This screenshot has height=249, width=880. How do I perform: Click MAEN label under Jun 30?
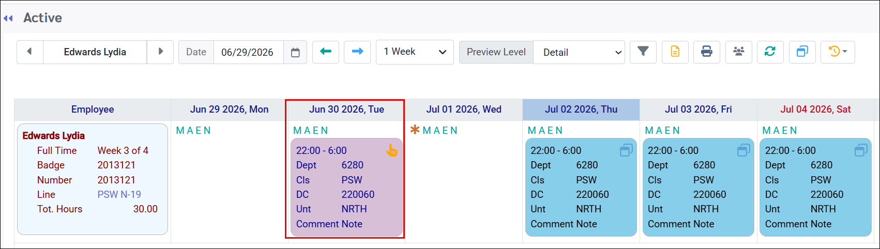tap(311, 130)
